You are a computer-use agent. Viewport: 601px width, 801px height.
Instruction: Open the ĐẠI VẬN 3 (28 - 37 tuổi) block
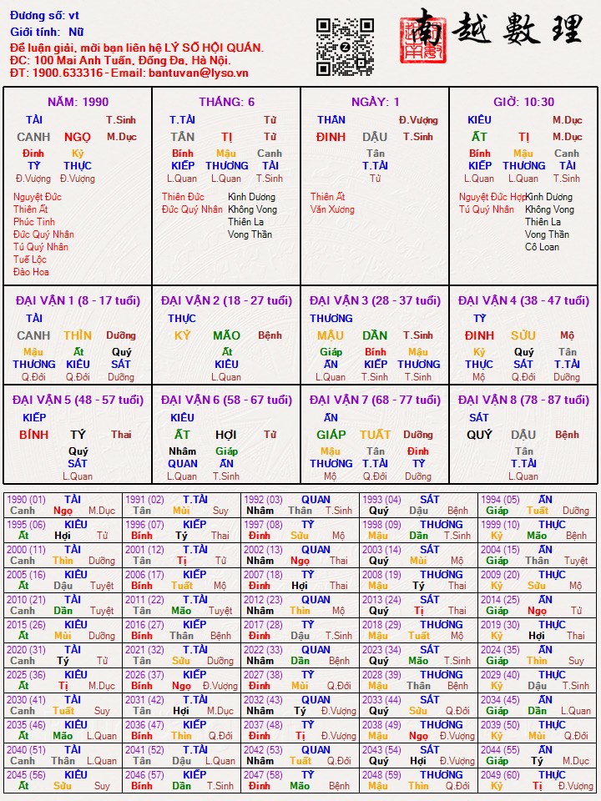pos(375,300)
